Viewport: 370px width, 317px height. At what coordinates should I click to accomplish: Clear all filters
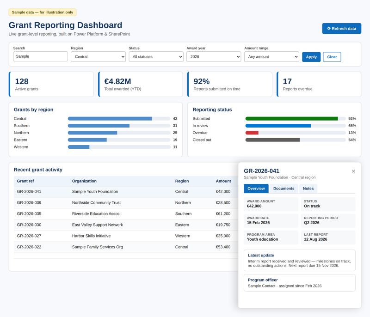tap(332, 57)
